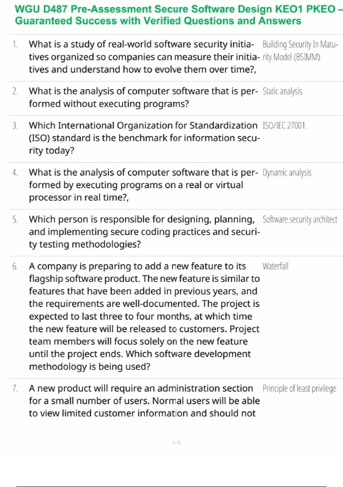Select the 'Waterfall' answer
Viewport: 343px width, 487px height.
(275, 266)
